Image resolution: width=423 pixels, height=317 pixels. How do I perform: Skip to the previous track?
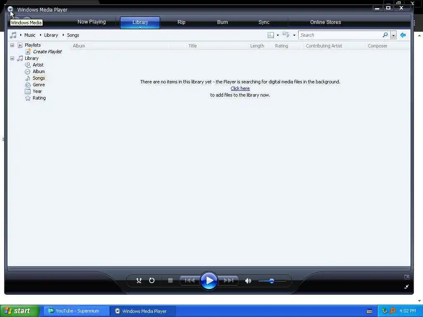pos(190,281)
